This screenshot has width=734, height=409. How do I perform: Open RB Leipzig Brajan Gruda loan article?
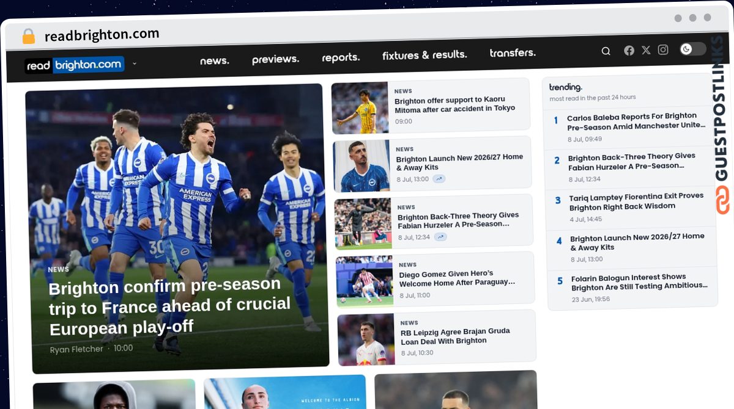click(x=455, y=336)
